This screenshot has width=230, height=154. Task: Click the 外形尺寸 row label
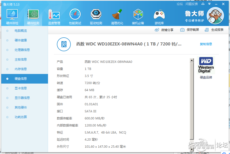(x=63, y=147)
